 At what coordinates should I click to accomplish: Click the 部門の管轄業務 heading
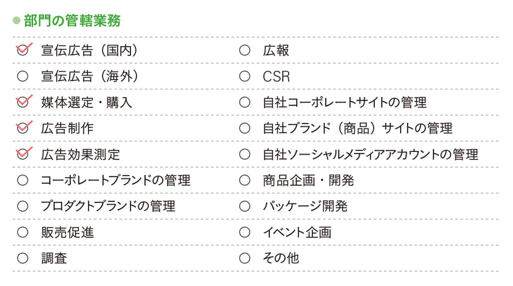pos(72,20)
